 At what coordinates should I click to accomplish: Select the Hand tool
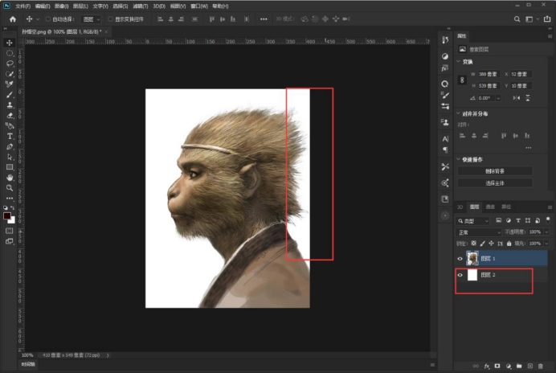click(x=10, y=178)
